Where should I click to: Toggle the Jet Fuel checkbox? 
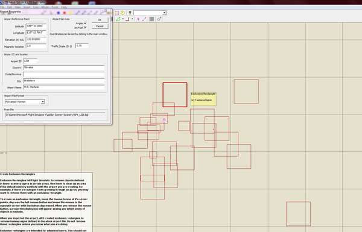(x=85, y=28)
